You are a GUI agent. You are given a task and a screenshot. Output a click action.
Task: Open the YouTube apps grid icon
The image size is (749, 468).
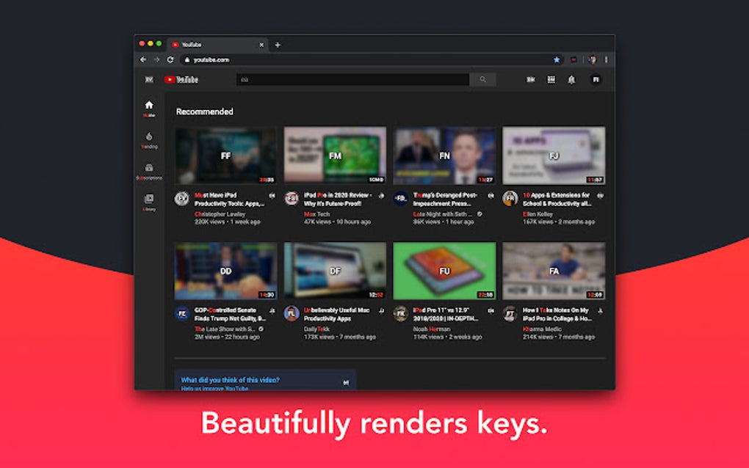[x=551, y=80]
